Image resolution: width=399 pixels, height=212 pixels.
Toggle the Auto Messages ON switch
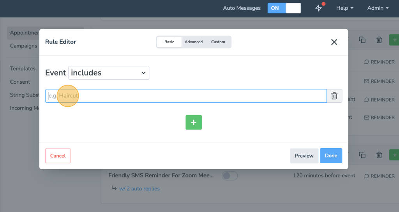point(284,8)
